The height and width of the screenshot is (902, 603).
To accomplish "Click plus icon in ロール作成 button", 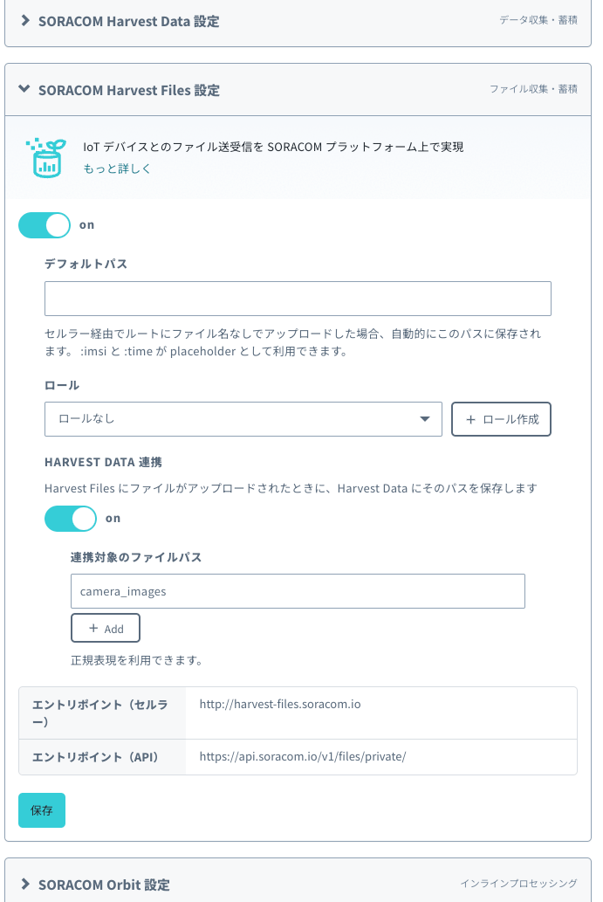I will [470, 419].
